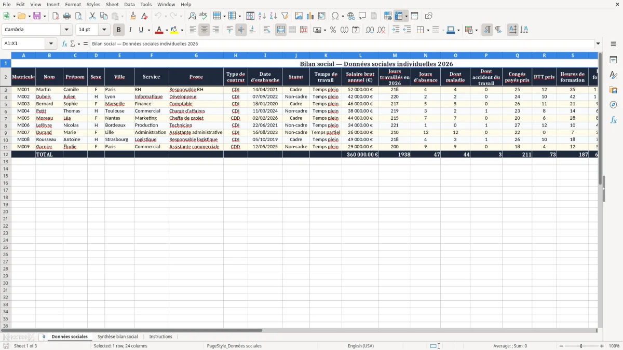623x350 pixels.
Task: Open font name dropdown for Cambria
Action: (66, 30)
